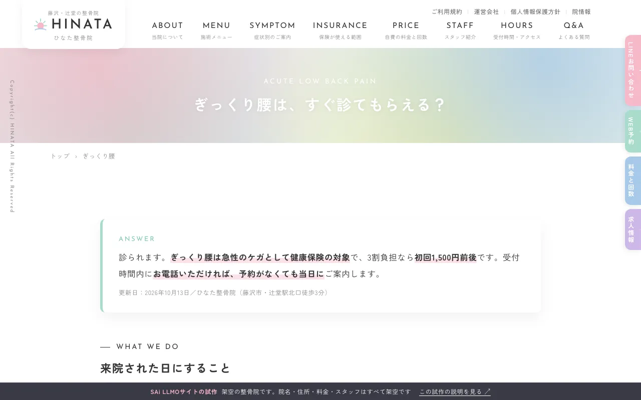Click the WEB予約 side tab
The width and height of the screenshot is (641, 400).
[x=632, y=131]
